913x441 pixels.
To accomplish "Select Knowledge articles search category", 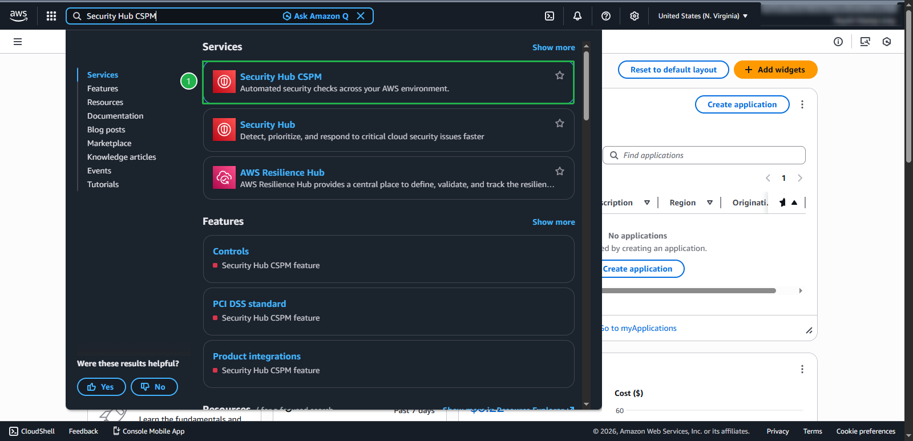I will point(122,157).
